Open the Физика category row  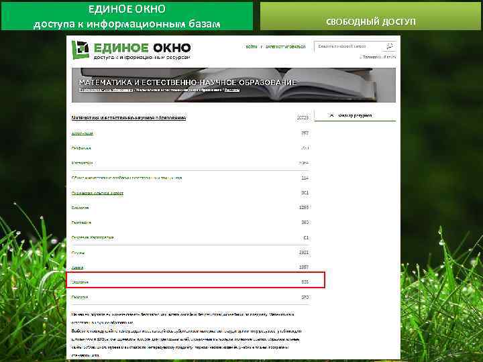(x=190, y=253)
